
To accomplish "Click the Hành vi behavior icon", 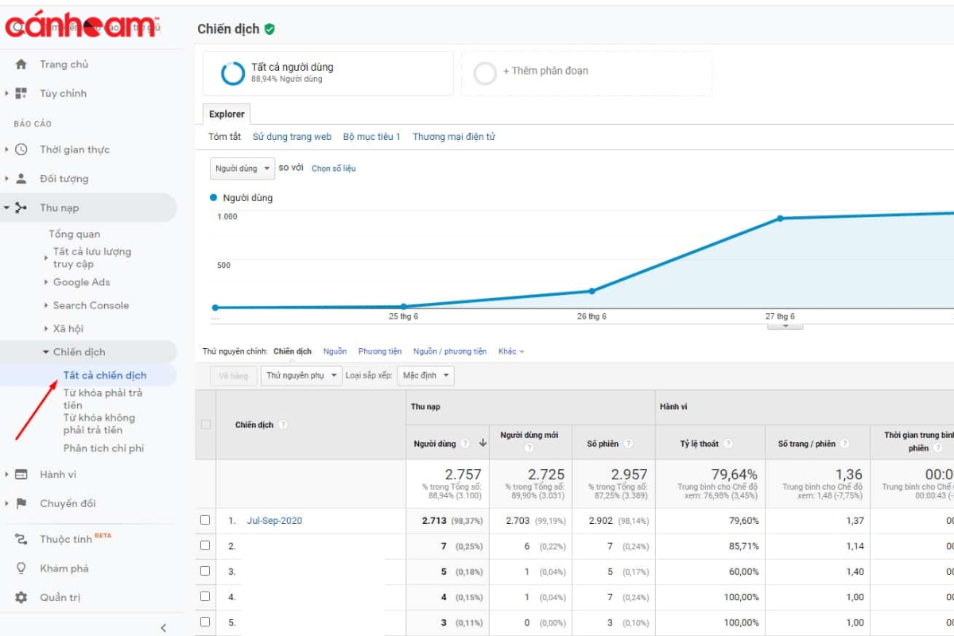I will tap(21, 475).
